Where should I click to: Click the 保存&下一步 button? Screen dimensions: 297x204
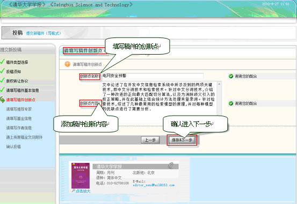[x=182, y=140]
